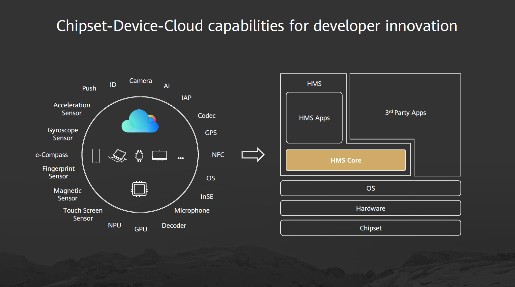Click the colorful cloud icon
This screenshot has height=287, width=515.
[x=140, y=121]
